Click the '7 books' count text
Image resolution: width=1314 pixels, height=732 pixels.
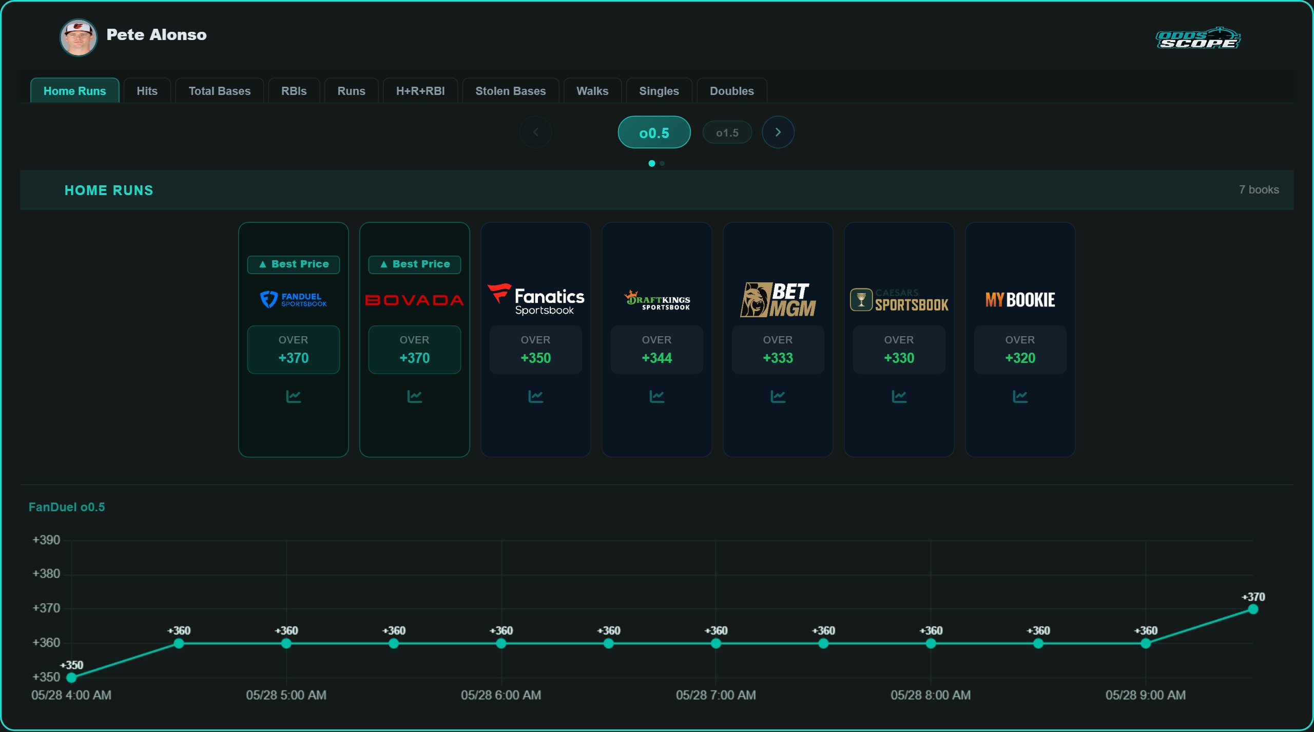[1259, 189]
